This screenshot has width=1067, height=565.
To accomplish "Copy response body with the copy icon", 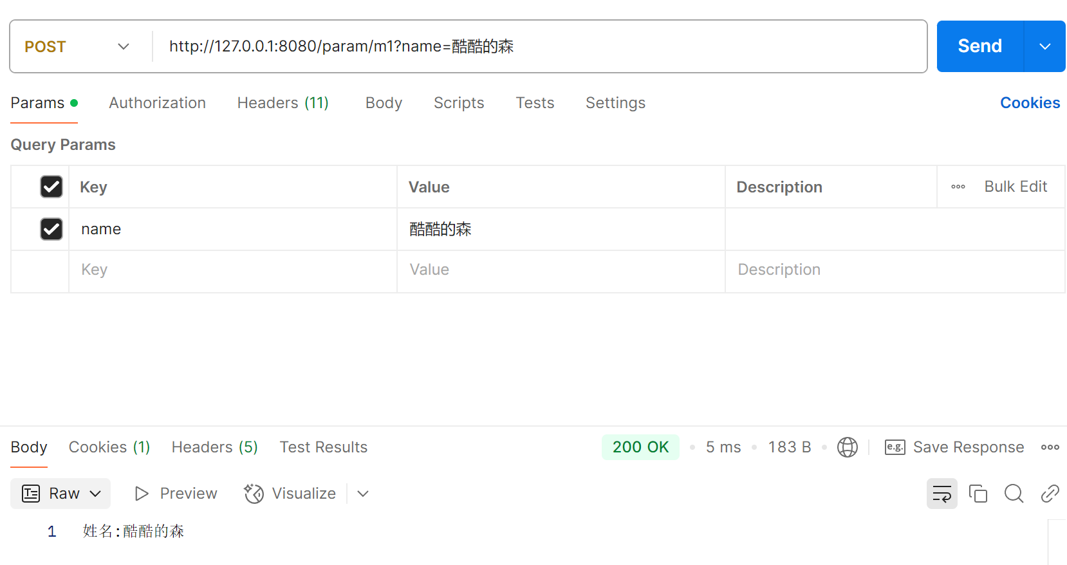I will (x=978, y=494).
